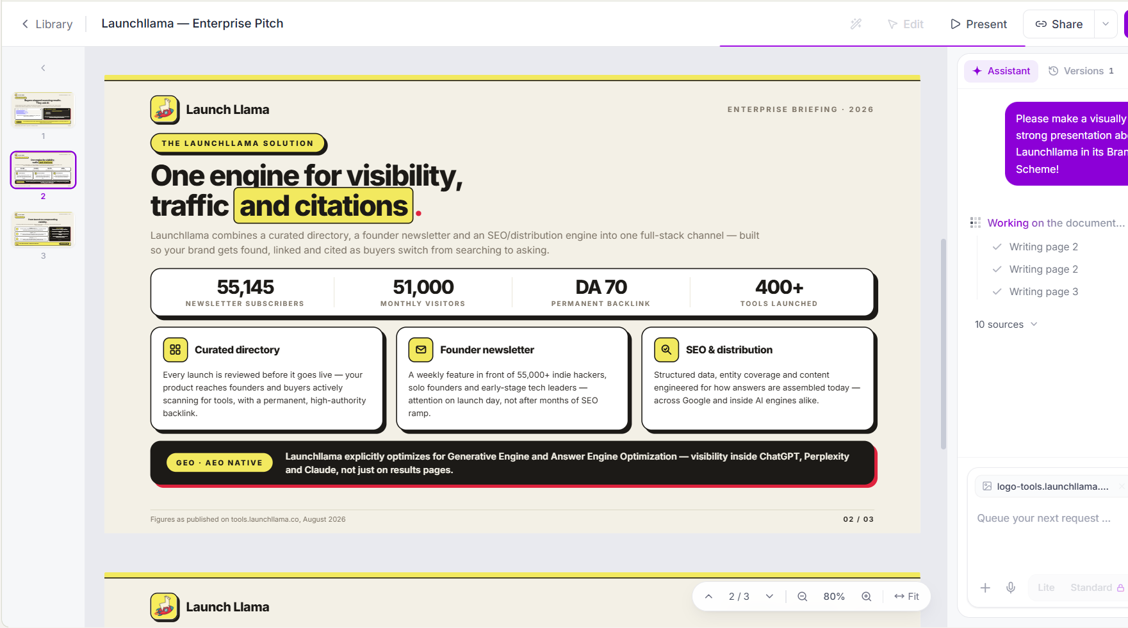This screenshot has width=1128, height=628.
Task: Switch to the Assistant tab
Action: [1001, 71]
